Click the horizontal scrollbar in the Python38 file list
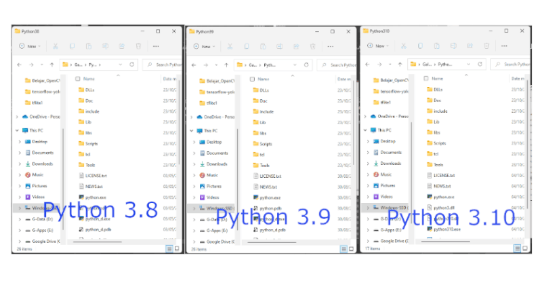The image size is (542, 285). 98,242
